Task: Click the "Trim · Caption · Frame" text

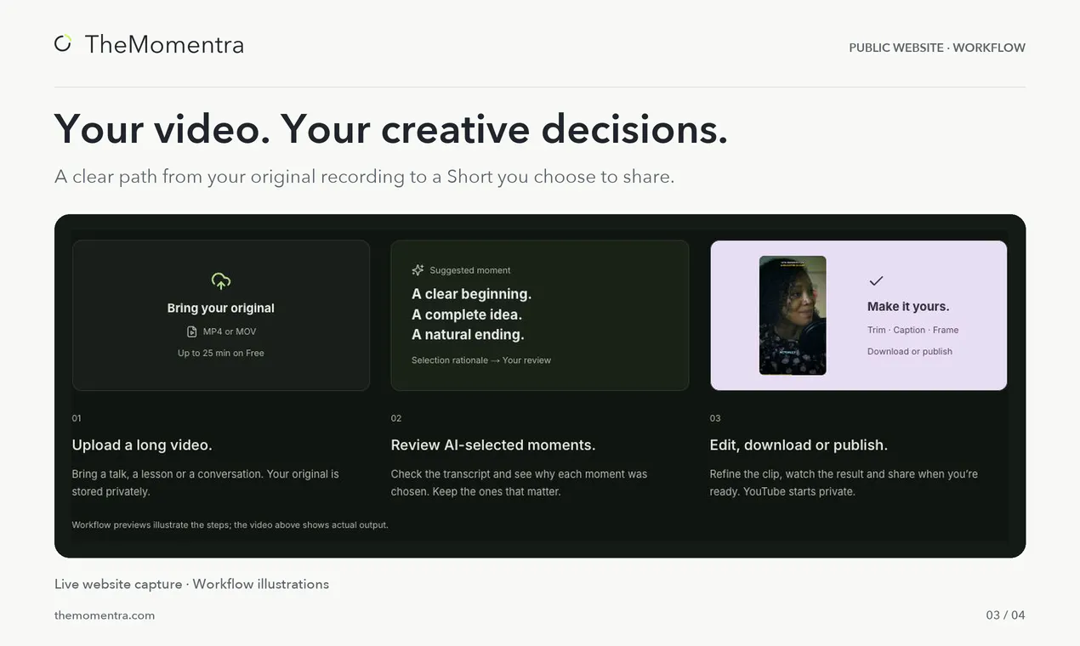Action: pos(912,330)
